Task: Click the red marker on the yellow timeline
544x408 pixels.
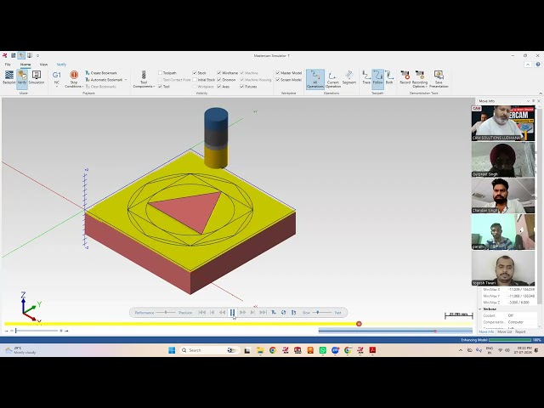Action: (359, 324)
